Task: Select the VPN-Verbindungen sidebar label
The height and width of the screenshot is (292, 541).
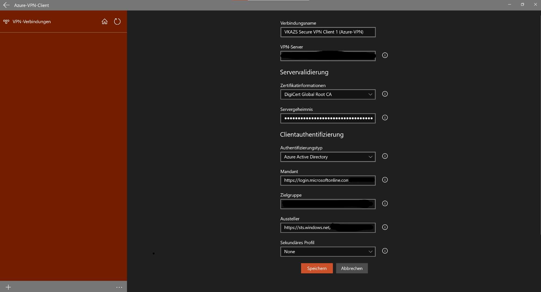Action: (32, 22)
